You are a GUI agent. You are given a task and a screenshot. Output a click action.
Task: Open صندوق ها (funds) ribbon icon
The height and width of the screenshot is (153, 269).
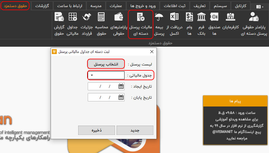point(214,24)
